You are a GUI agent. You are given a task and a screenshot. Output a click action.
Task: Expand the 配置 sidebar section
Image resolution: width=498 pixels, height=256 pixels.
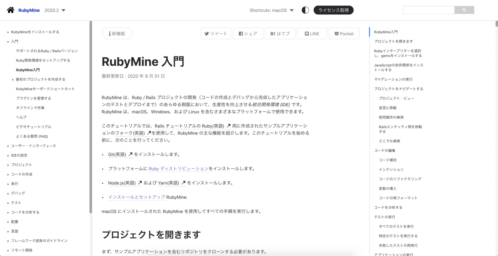[8, 222]
